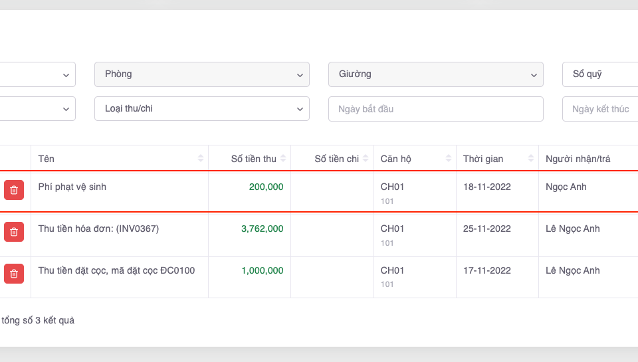The height and width of the screenshot is (362, 638).
Task: Click trash icon for Thu tiền đặt cọc row
Action: (x=14, y=273)
